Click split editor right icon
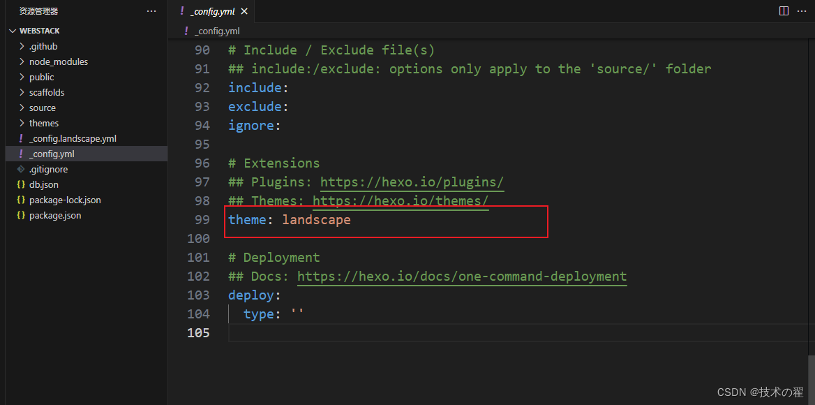This screenshot has height=405, width=815. click(x=784, y=11)
